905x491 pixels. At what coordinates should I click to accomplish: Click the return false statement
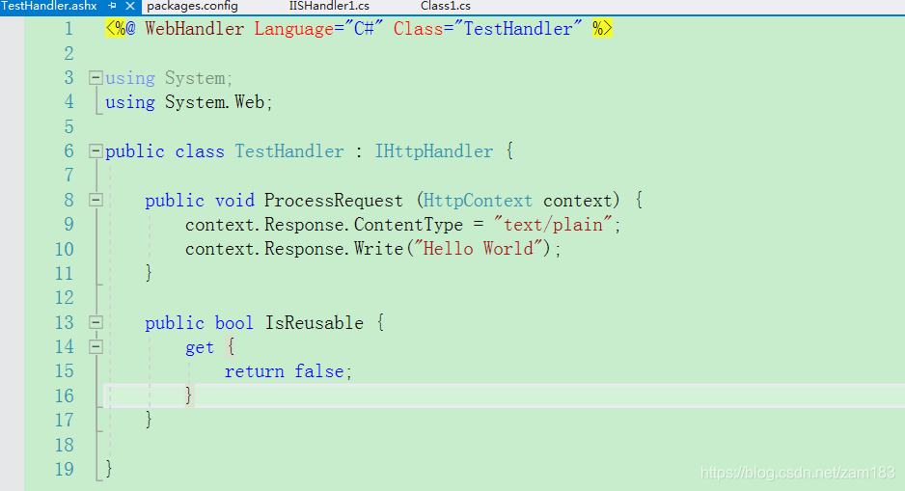click(288, 371)
